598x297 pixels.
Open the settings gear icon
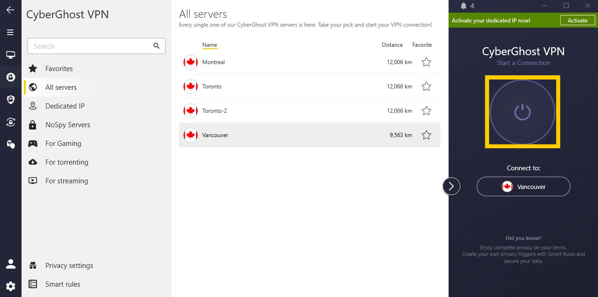point(10,286)
